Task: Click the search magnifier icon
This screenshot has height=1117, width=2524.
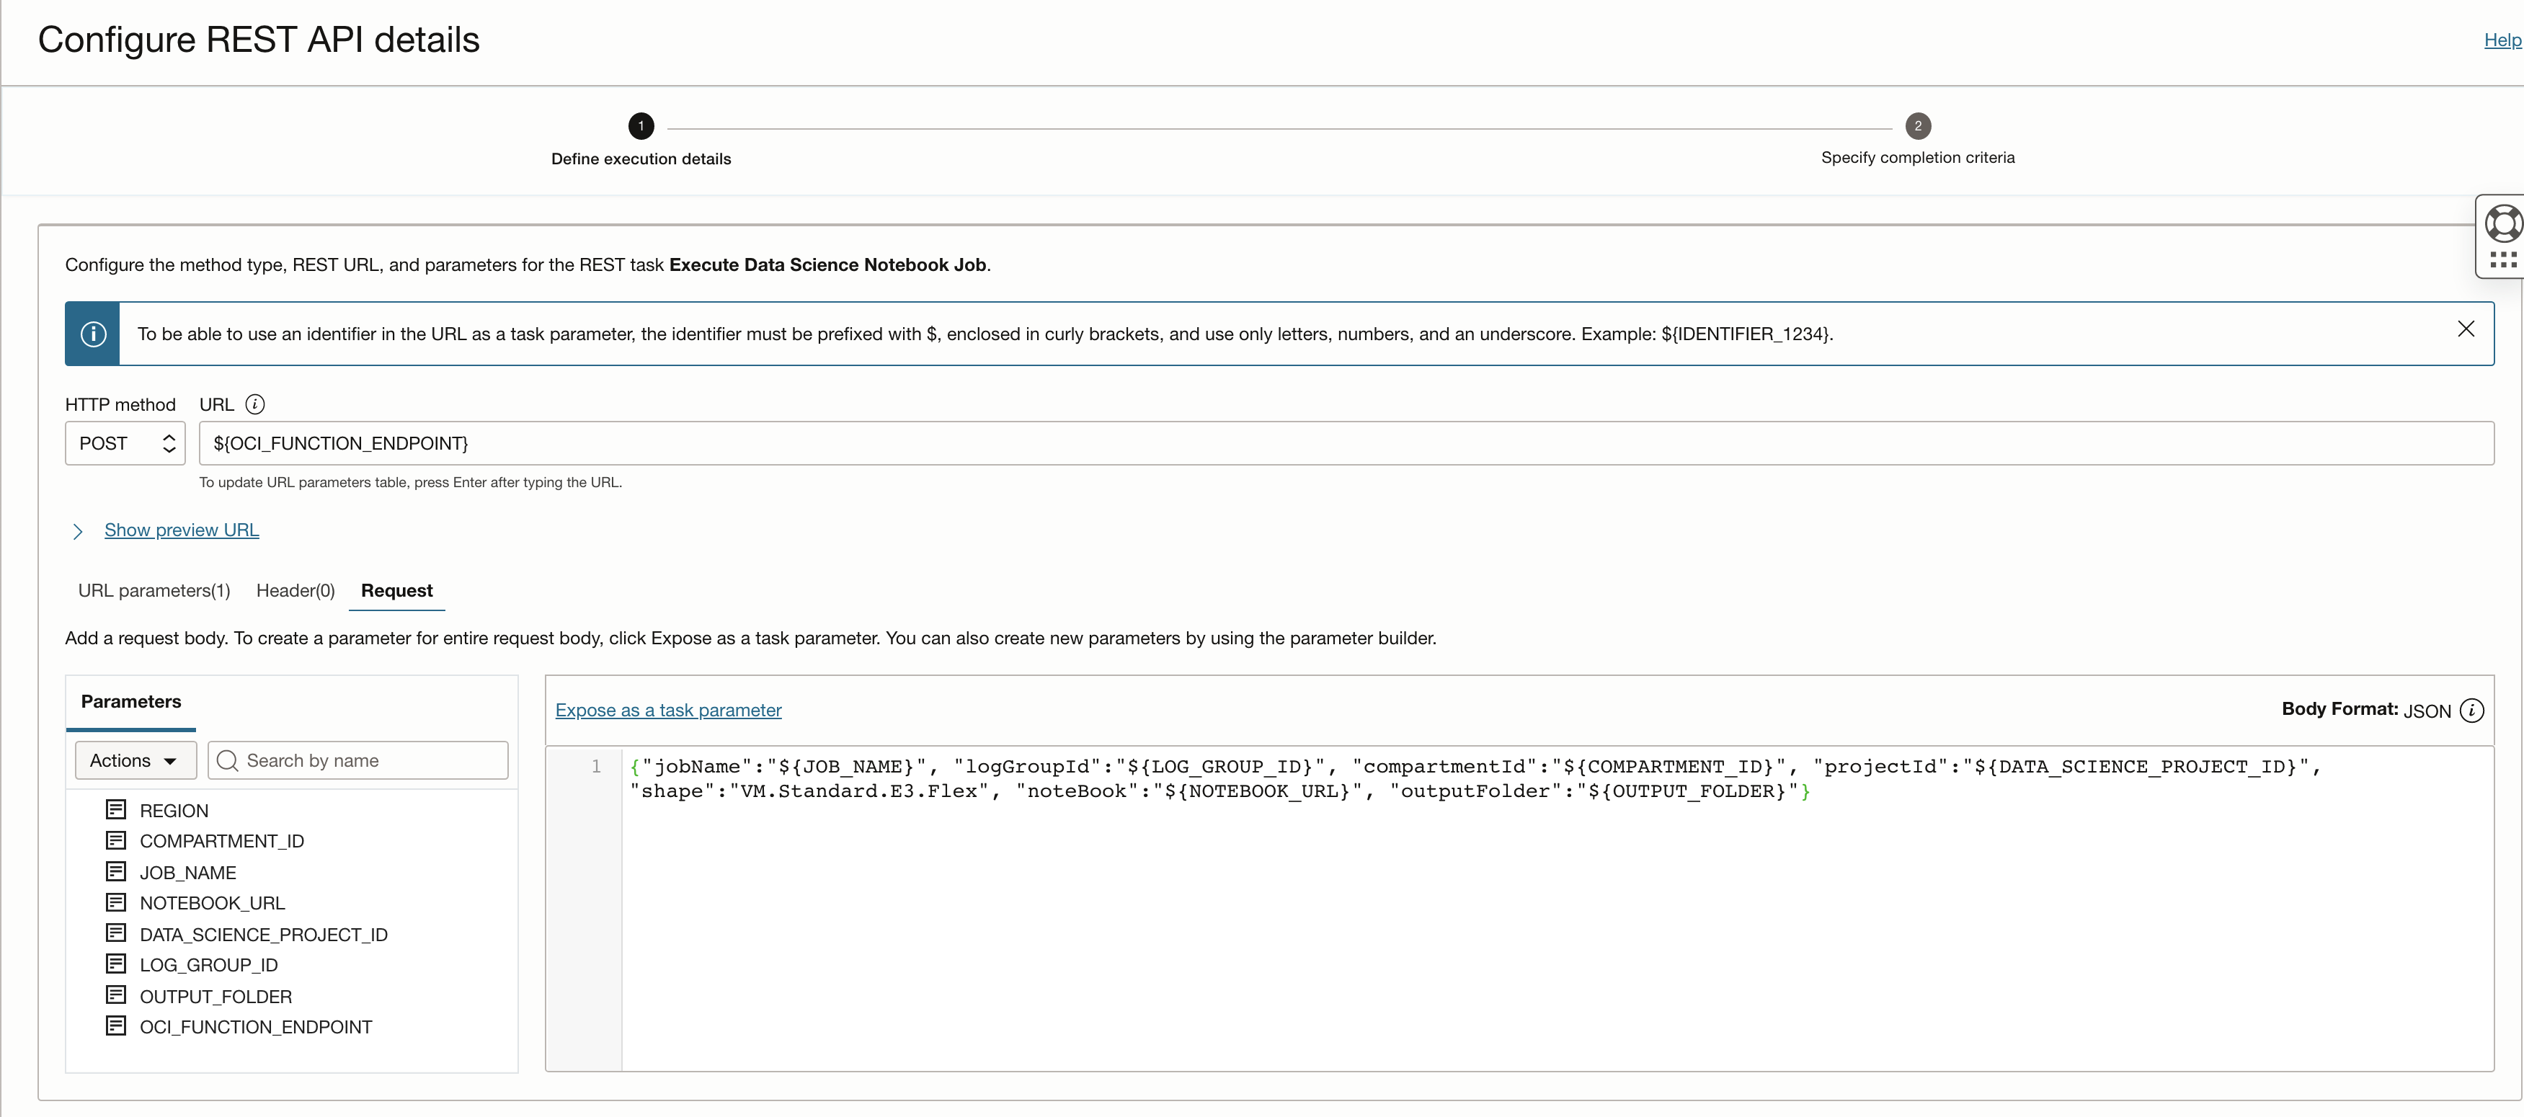Action: click(227, 760)
